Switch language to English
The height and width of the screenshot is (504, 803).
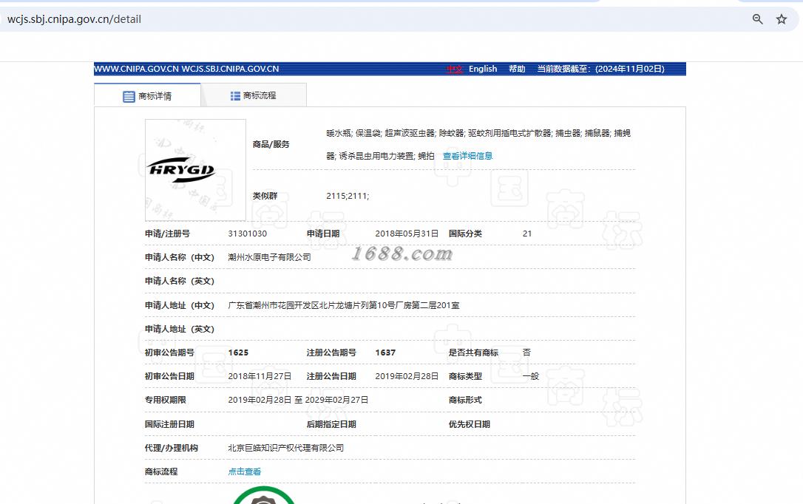coord(483,69)
